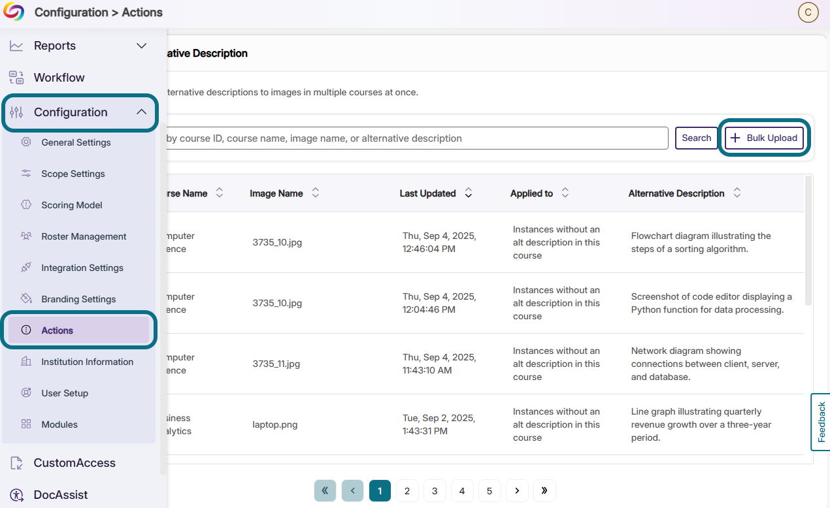Sort by Last Updated column arrows

(469, 193)
